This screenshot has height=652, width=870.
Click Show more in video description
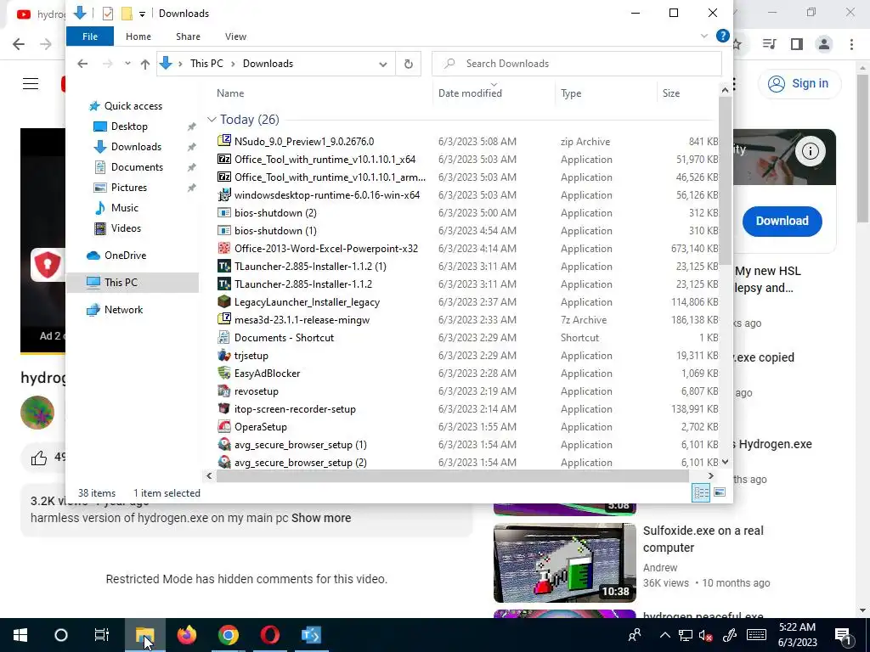321,518
